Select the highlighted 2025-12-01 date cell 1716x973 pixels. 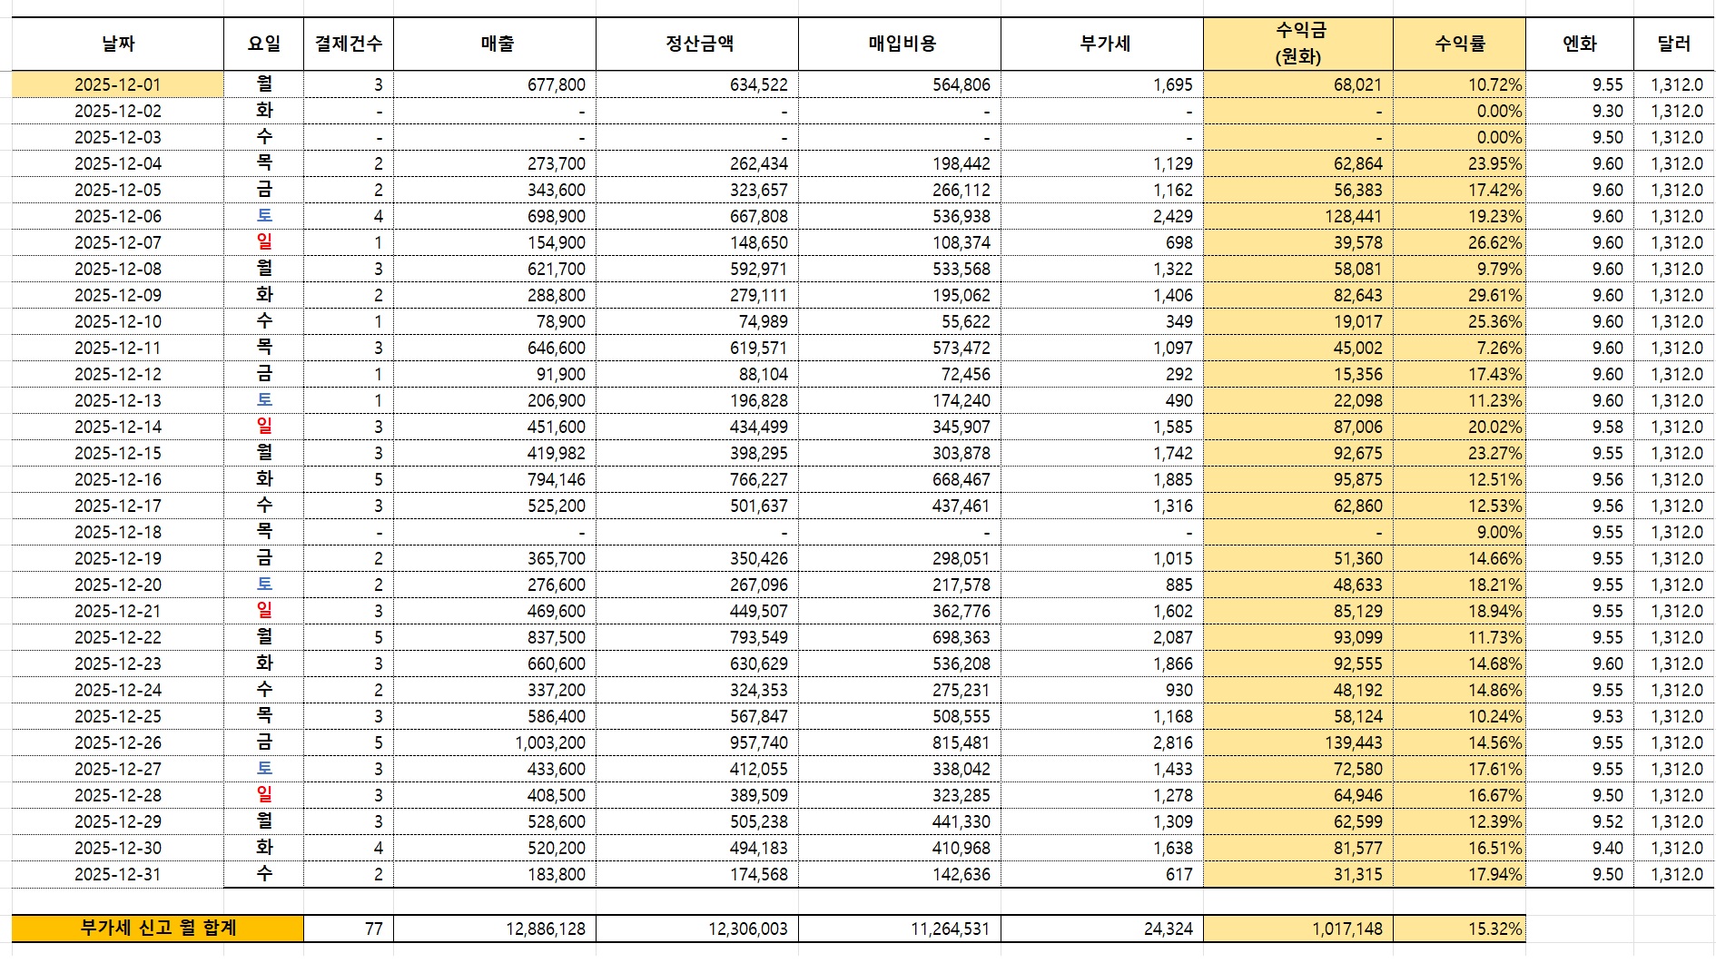[x=118, y=84]
